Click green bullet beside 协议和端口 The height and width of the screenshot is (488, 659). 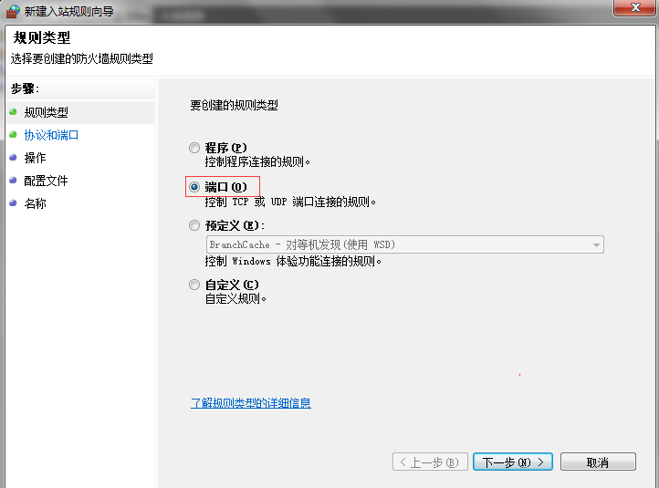[x=13, y=134]
